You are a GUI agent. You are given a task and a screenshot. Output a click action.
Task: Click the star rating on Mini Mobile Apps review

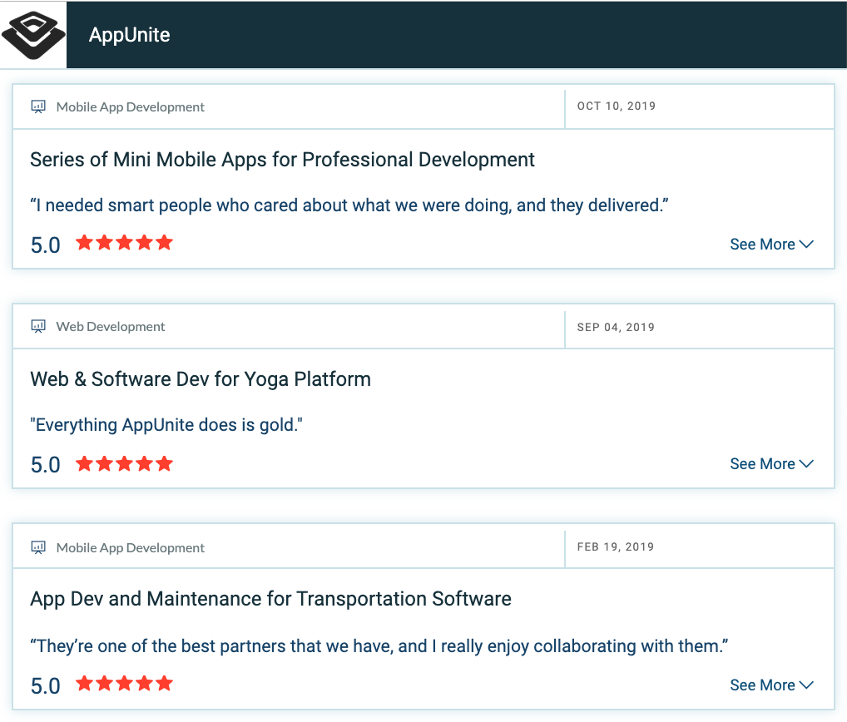(124, 242)
